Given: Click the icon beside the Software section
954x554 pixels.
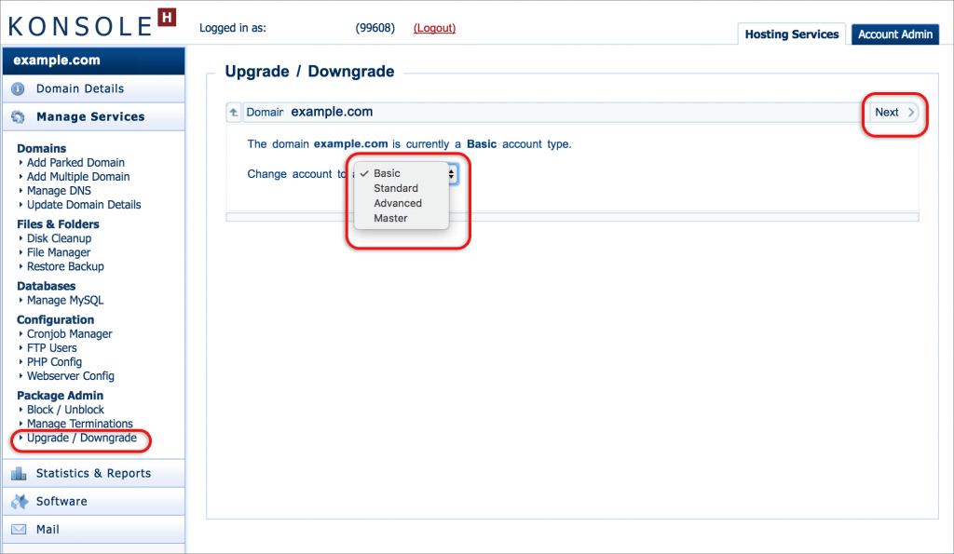Looking at the screenshot, I should point(20,501).
